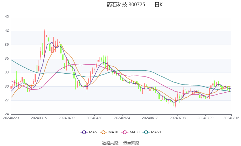
Task: Click the 20240223 date axis label
Action: (x=11, y=118)
